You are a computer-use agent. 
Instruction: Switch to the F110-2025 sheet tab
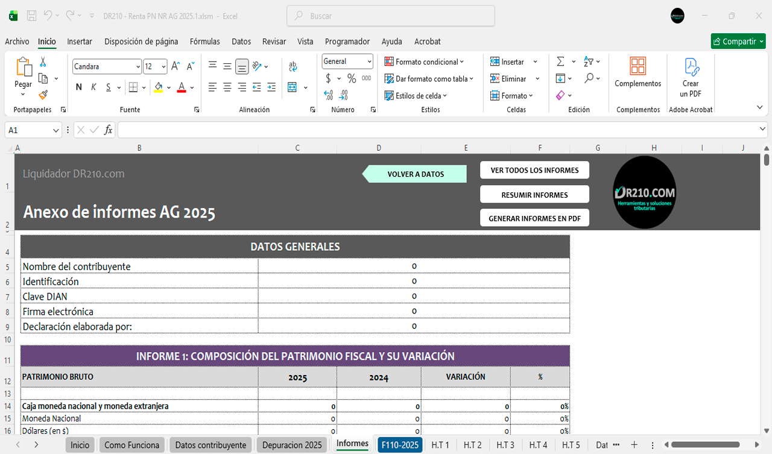tap(399, 445)
